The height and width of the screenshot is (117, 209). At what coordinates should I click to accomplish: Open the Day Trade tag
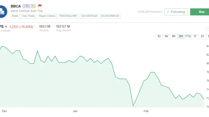coord(29,16)
